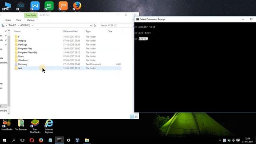This screenshot has width=256, height=144.
Task: Open Settings gear on the taskbar
Action: tap(68, 140)
